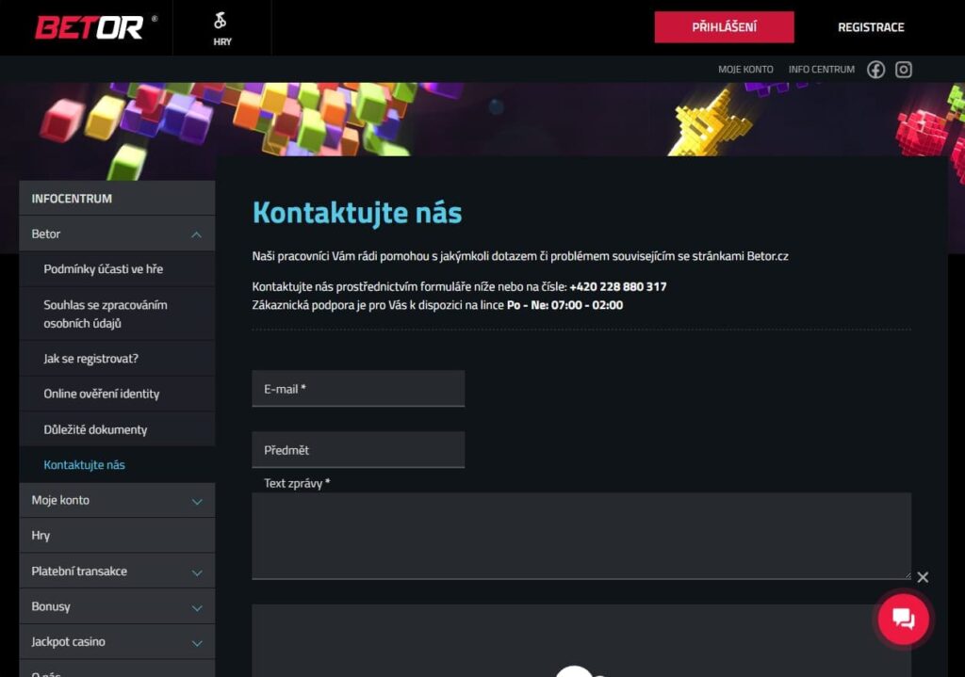965x677 pixels.
Task: Open the live chat bubble icon
Action: [x=903, y=620]
